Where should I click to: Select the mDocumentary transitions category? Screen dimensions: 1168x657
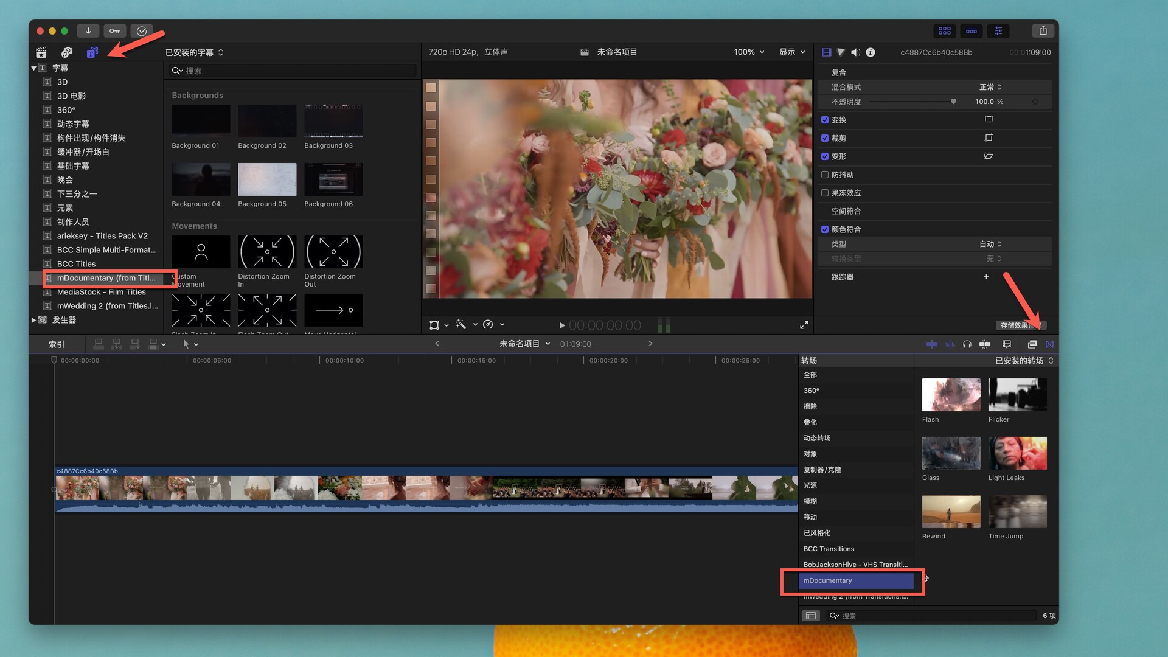[855, 580]
